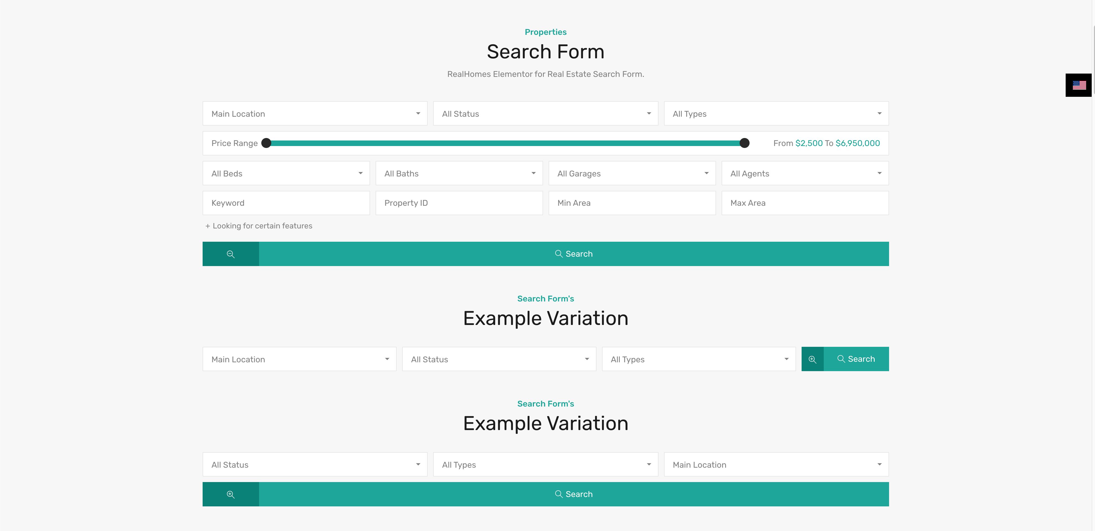Open the All Types dropdown in the top form
Screen dimensions: 1095x531
(776, 114)
